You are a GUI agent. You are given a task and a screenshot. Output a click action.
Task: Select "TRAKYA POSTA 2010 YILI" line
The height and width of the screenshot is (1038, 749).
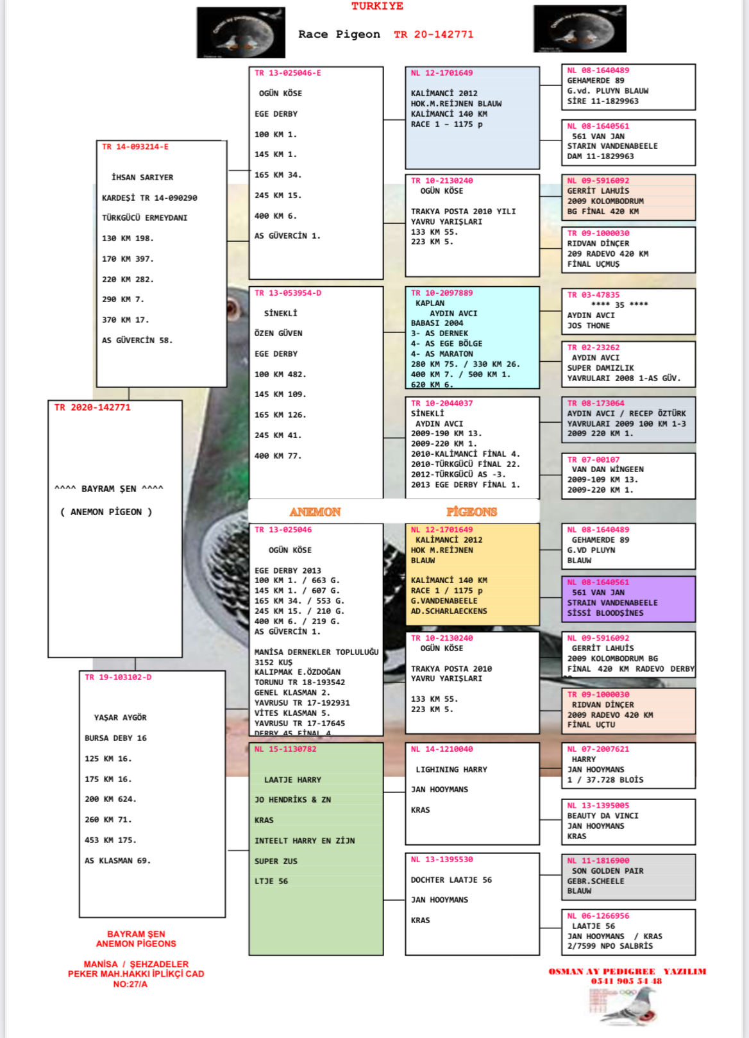(464, 211)
